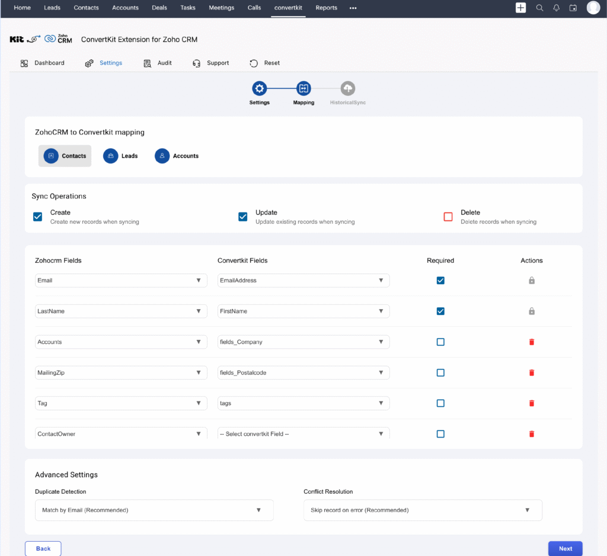Click the lock icon on the EmailAddress mapping row
The height and width of the screenshot is (556, 607).
531,280
